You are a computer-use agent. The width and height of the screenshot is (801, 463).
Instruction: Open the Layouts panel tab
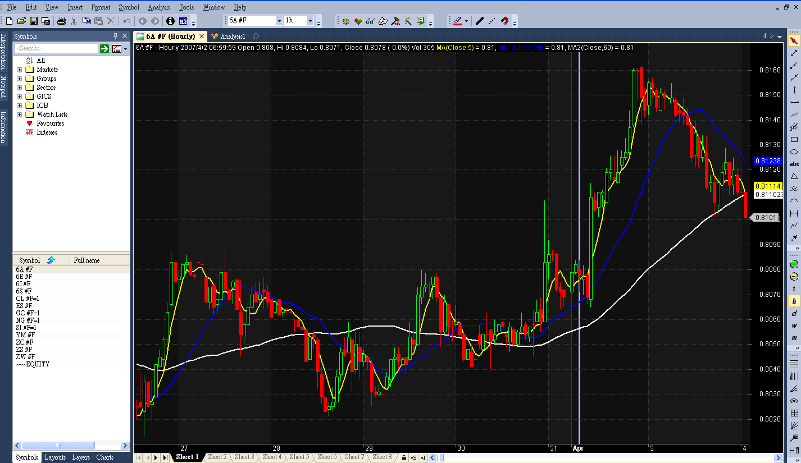55,457
